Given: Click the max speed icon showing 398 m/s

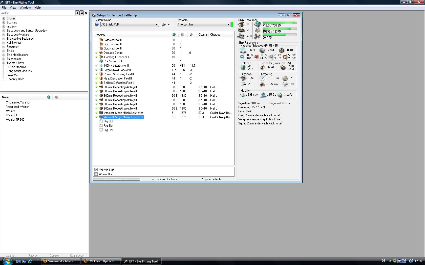Looking at the screenshot, I should coord(243,95).
